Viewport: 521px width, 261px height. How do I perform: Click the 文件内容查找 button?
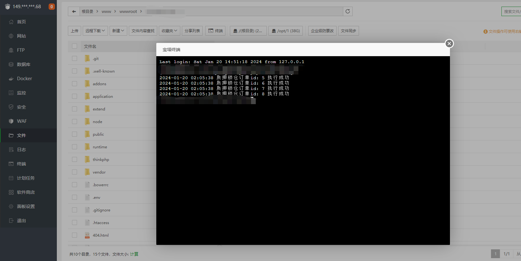(143, 31)
